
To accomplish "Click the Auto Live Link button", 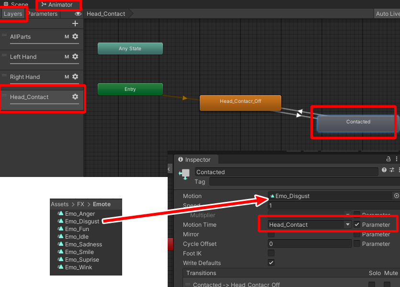I will coord(387,14).
